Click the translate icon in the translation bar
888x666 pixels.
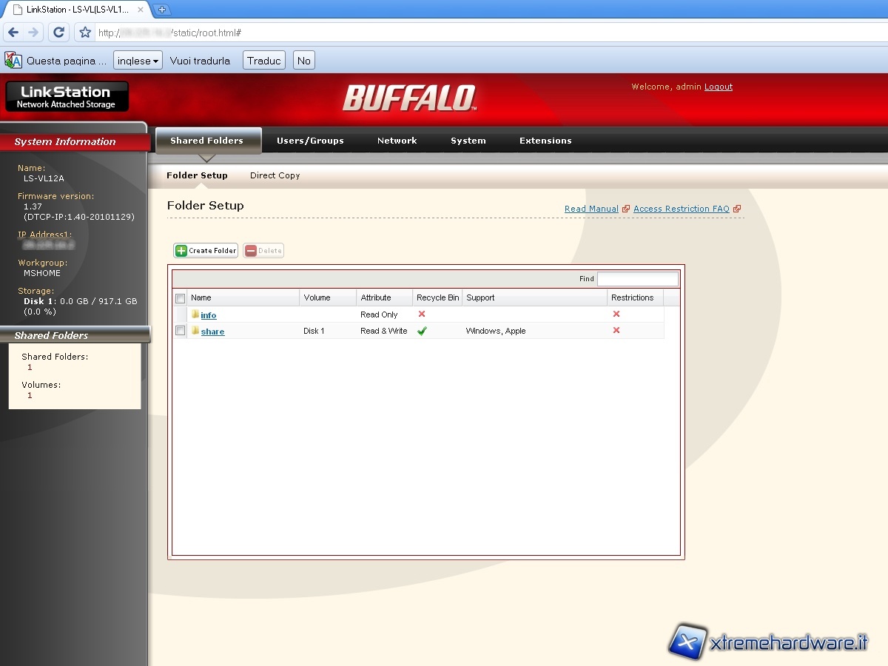click(x=13, y=61)
